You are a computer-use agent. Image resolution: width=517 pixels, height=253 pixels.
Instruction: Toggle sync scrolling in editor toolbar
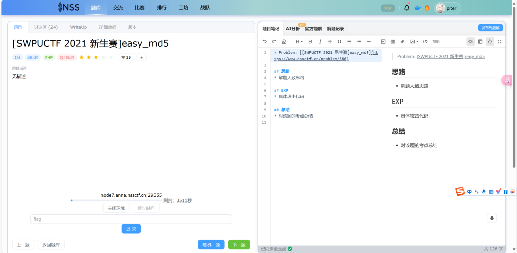click(489, 41)
